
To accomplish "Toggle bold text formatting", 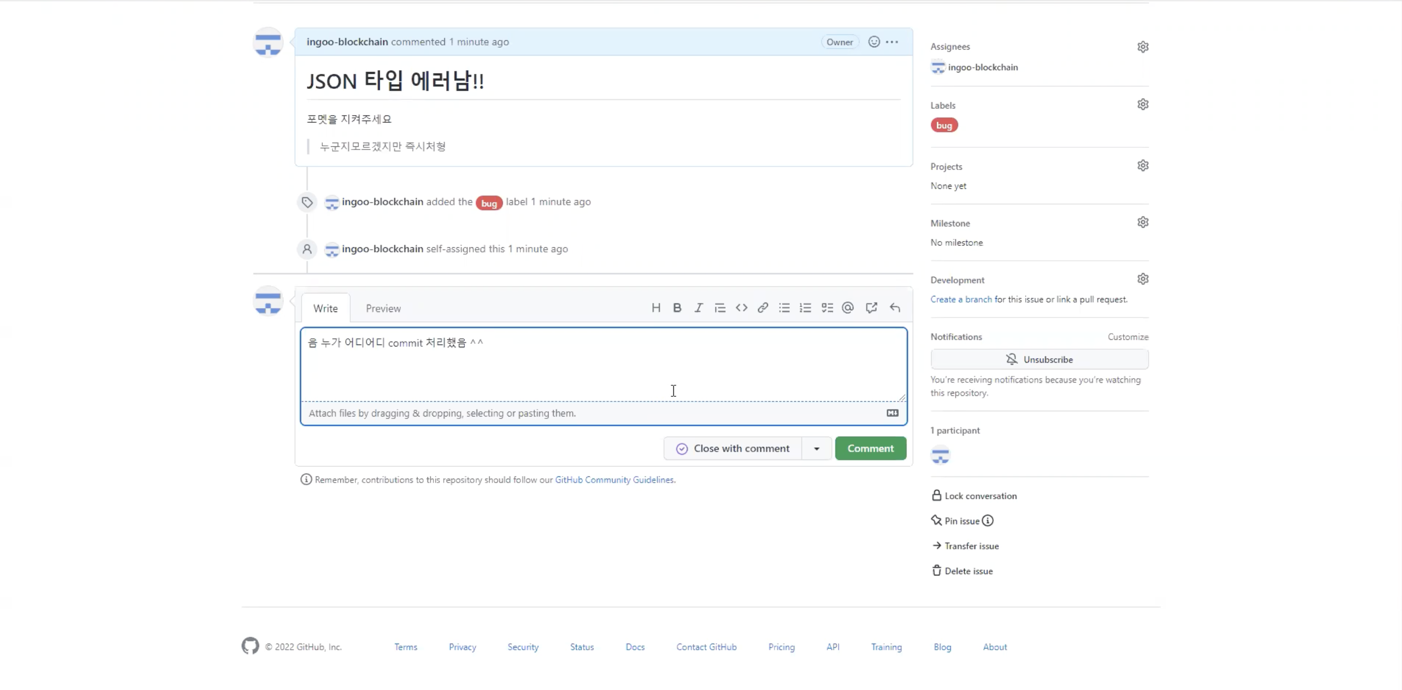I will [x=677, y=308].
